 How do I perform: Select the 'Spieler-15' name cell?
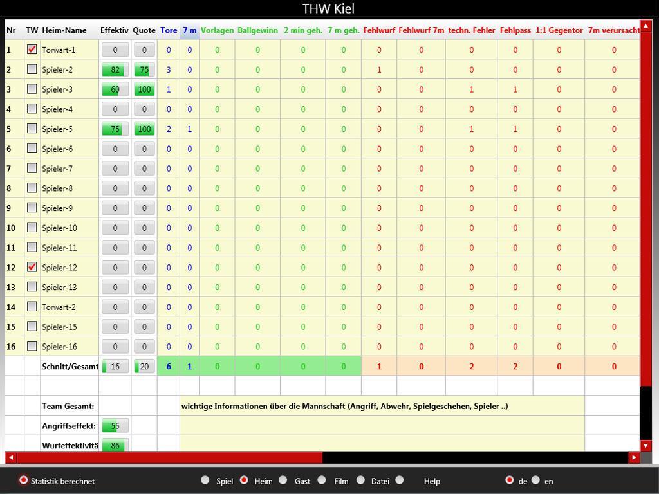point(70,326)
